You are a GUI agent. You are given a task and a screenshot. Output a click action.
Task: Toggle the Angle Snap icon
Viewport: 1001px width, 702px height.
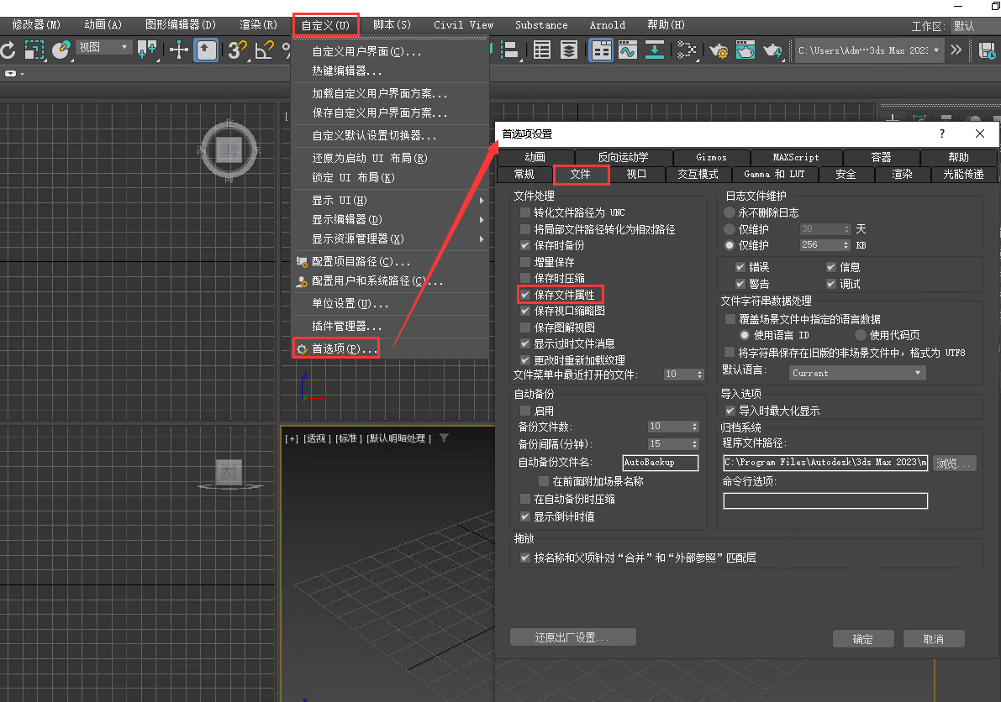click(x=265, y=50)
